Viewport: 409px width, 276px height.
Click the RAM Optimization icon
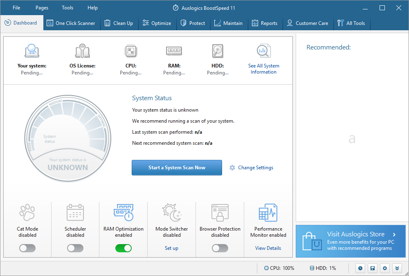124,212
